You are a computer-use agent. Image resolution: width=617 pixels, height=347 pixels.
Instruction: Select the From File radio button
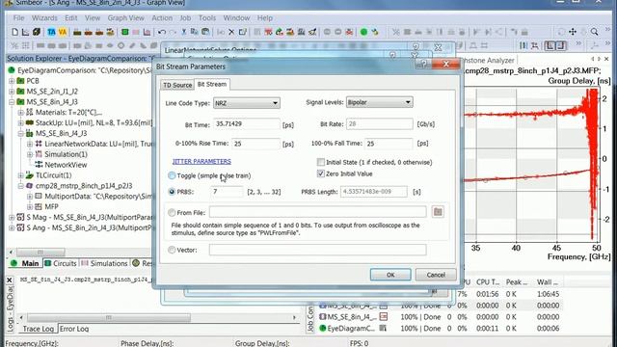coord(172,212)
